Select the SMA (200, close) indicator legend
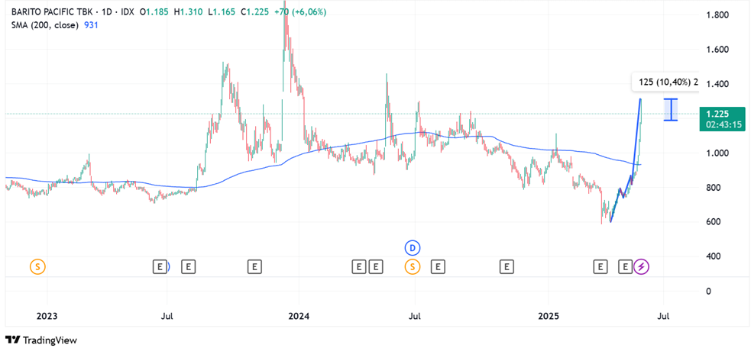The height and width of the screenshot is (348, 751). coord(44,25)
